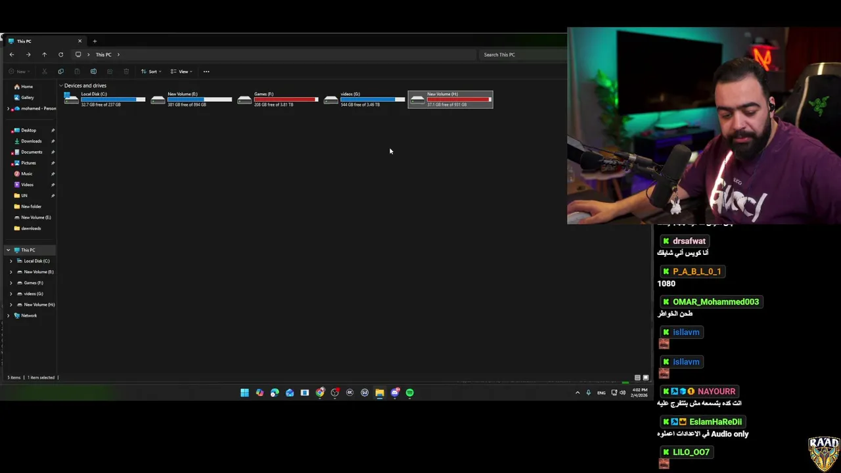Expand Local Disk (C:) in tree
This screenshot has width=841, height=473.
pyautogui.click(x=11, y=261)
